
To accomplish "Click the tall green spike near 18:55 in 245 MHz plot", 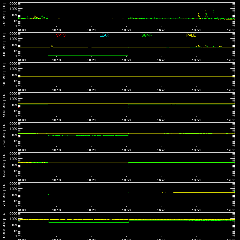I will click(x=214, y=13).
